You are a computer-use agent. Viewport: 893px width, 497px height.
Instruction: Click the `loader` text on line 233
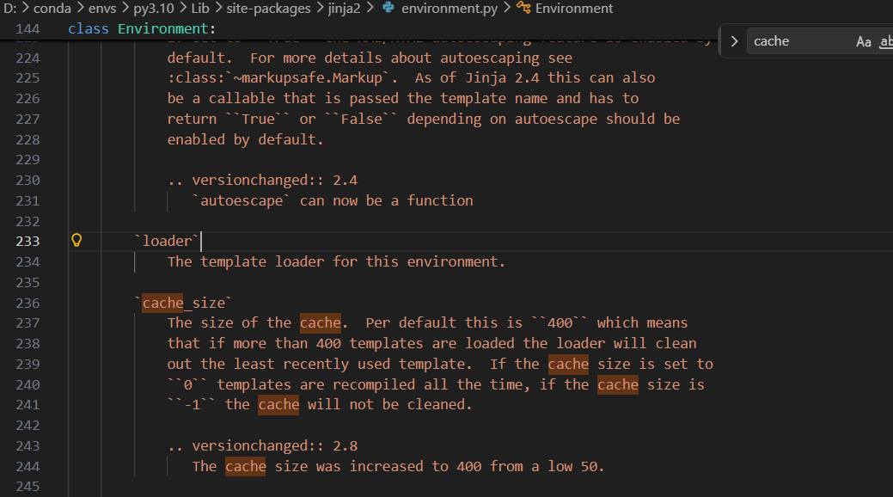(x=167, y=241)
